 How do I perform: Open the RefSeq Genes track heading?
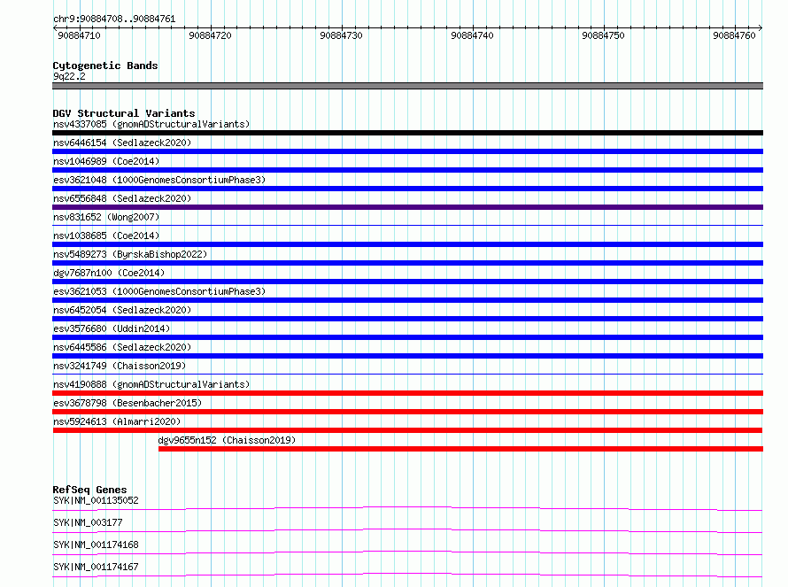[90, 490]
